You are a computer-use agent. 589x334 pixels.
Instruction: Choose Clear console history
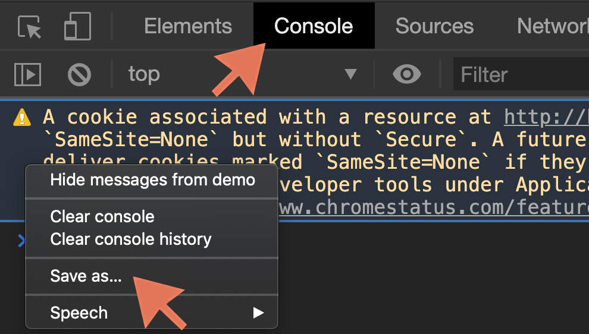(x=131, y=239)
